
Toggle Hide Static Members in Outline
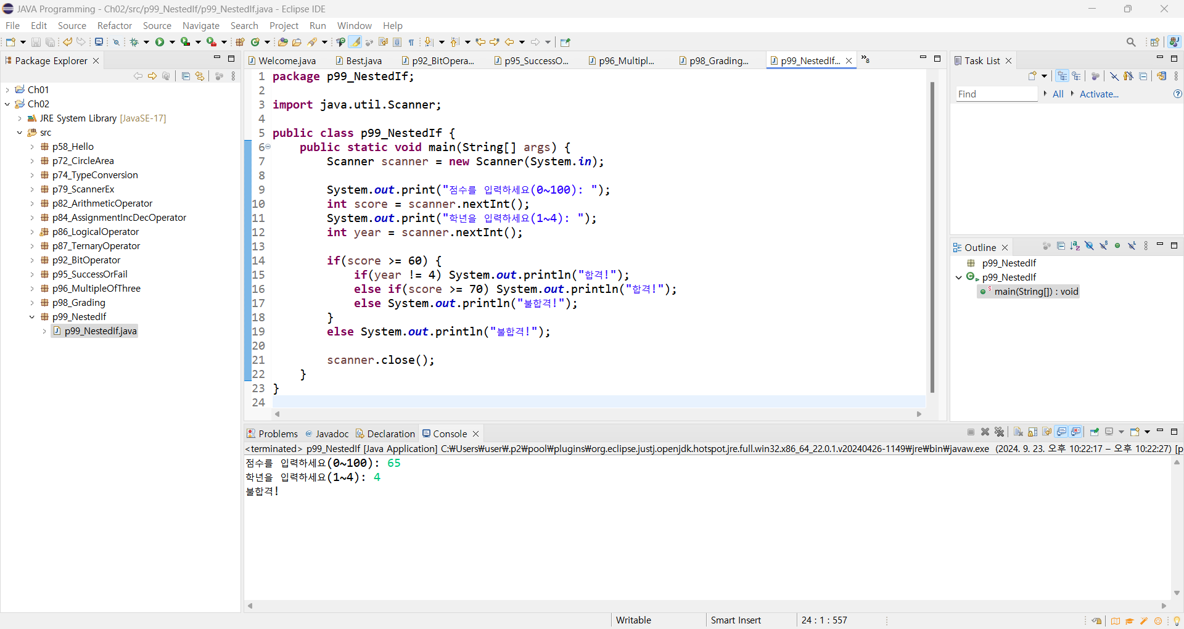pyautogui.click(x=1103, y=246)
